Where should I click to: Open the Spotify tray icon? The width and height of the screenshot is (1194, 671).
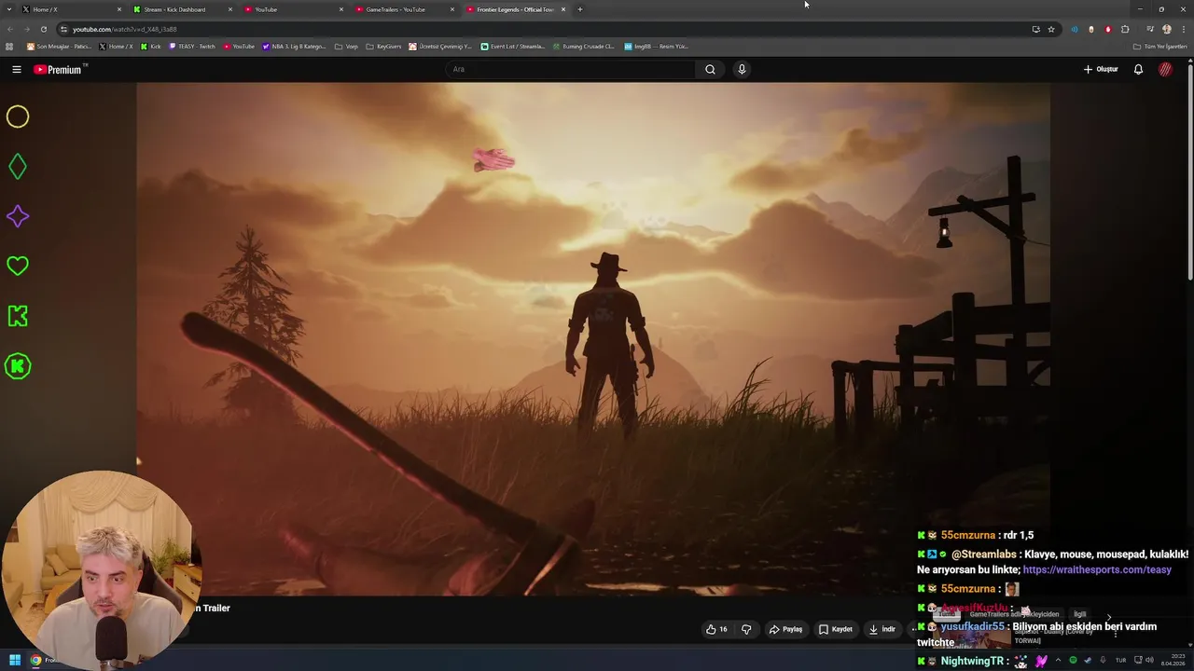click(1073, 660)
